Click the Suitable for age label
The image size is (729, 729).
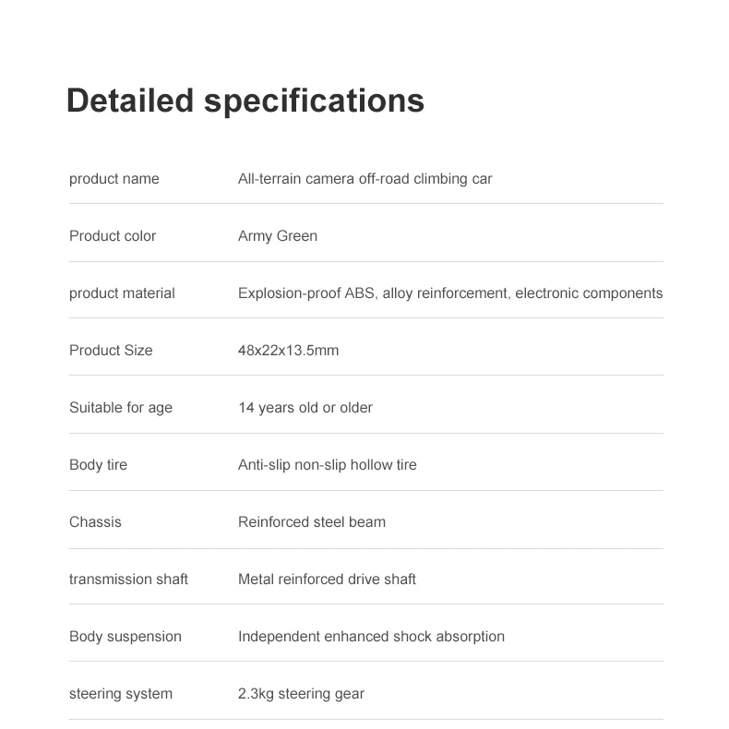click(x=120, y=408)
